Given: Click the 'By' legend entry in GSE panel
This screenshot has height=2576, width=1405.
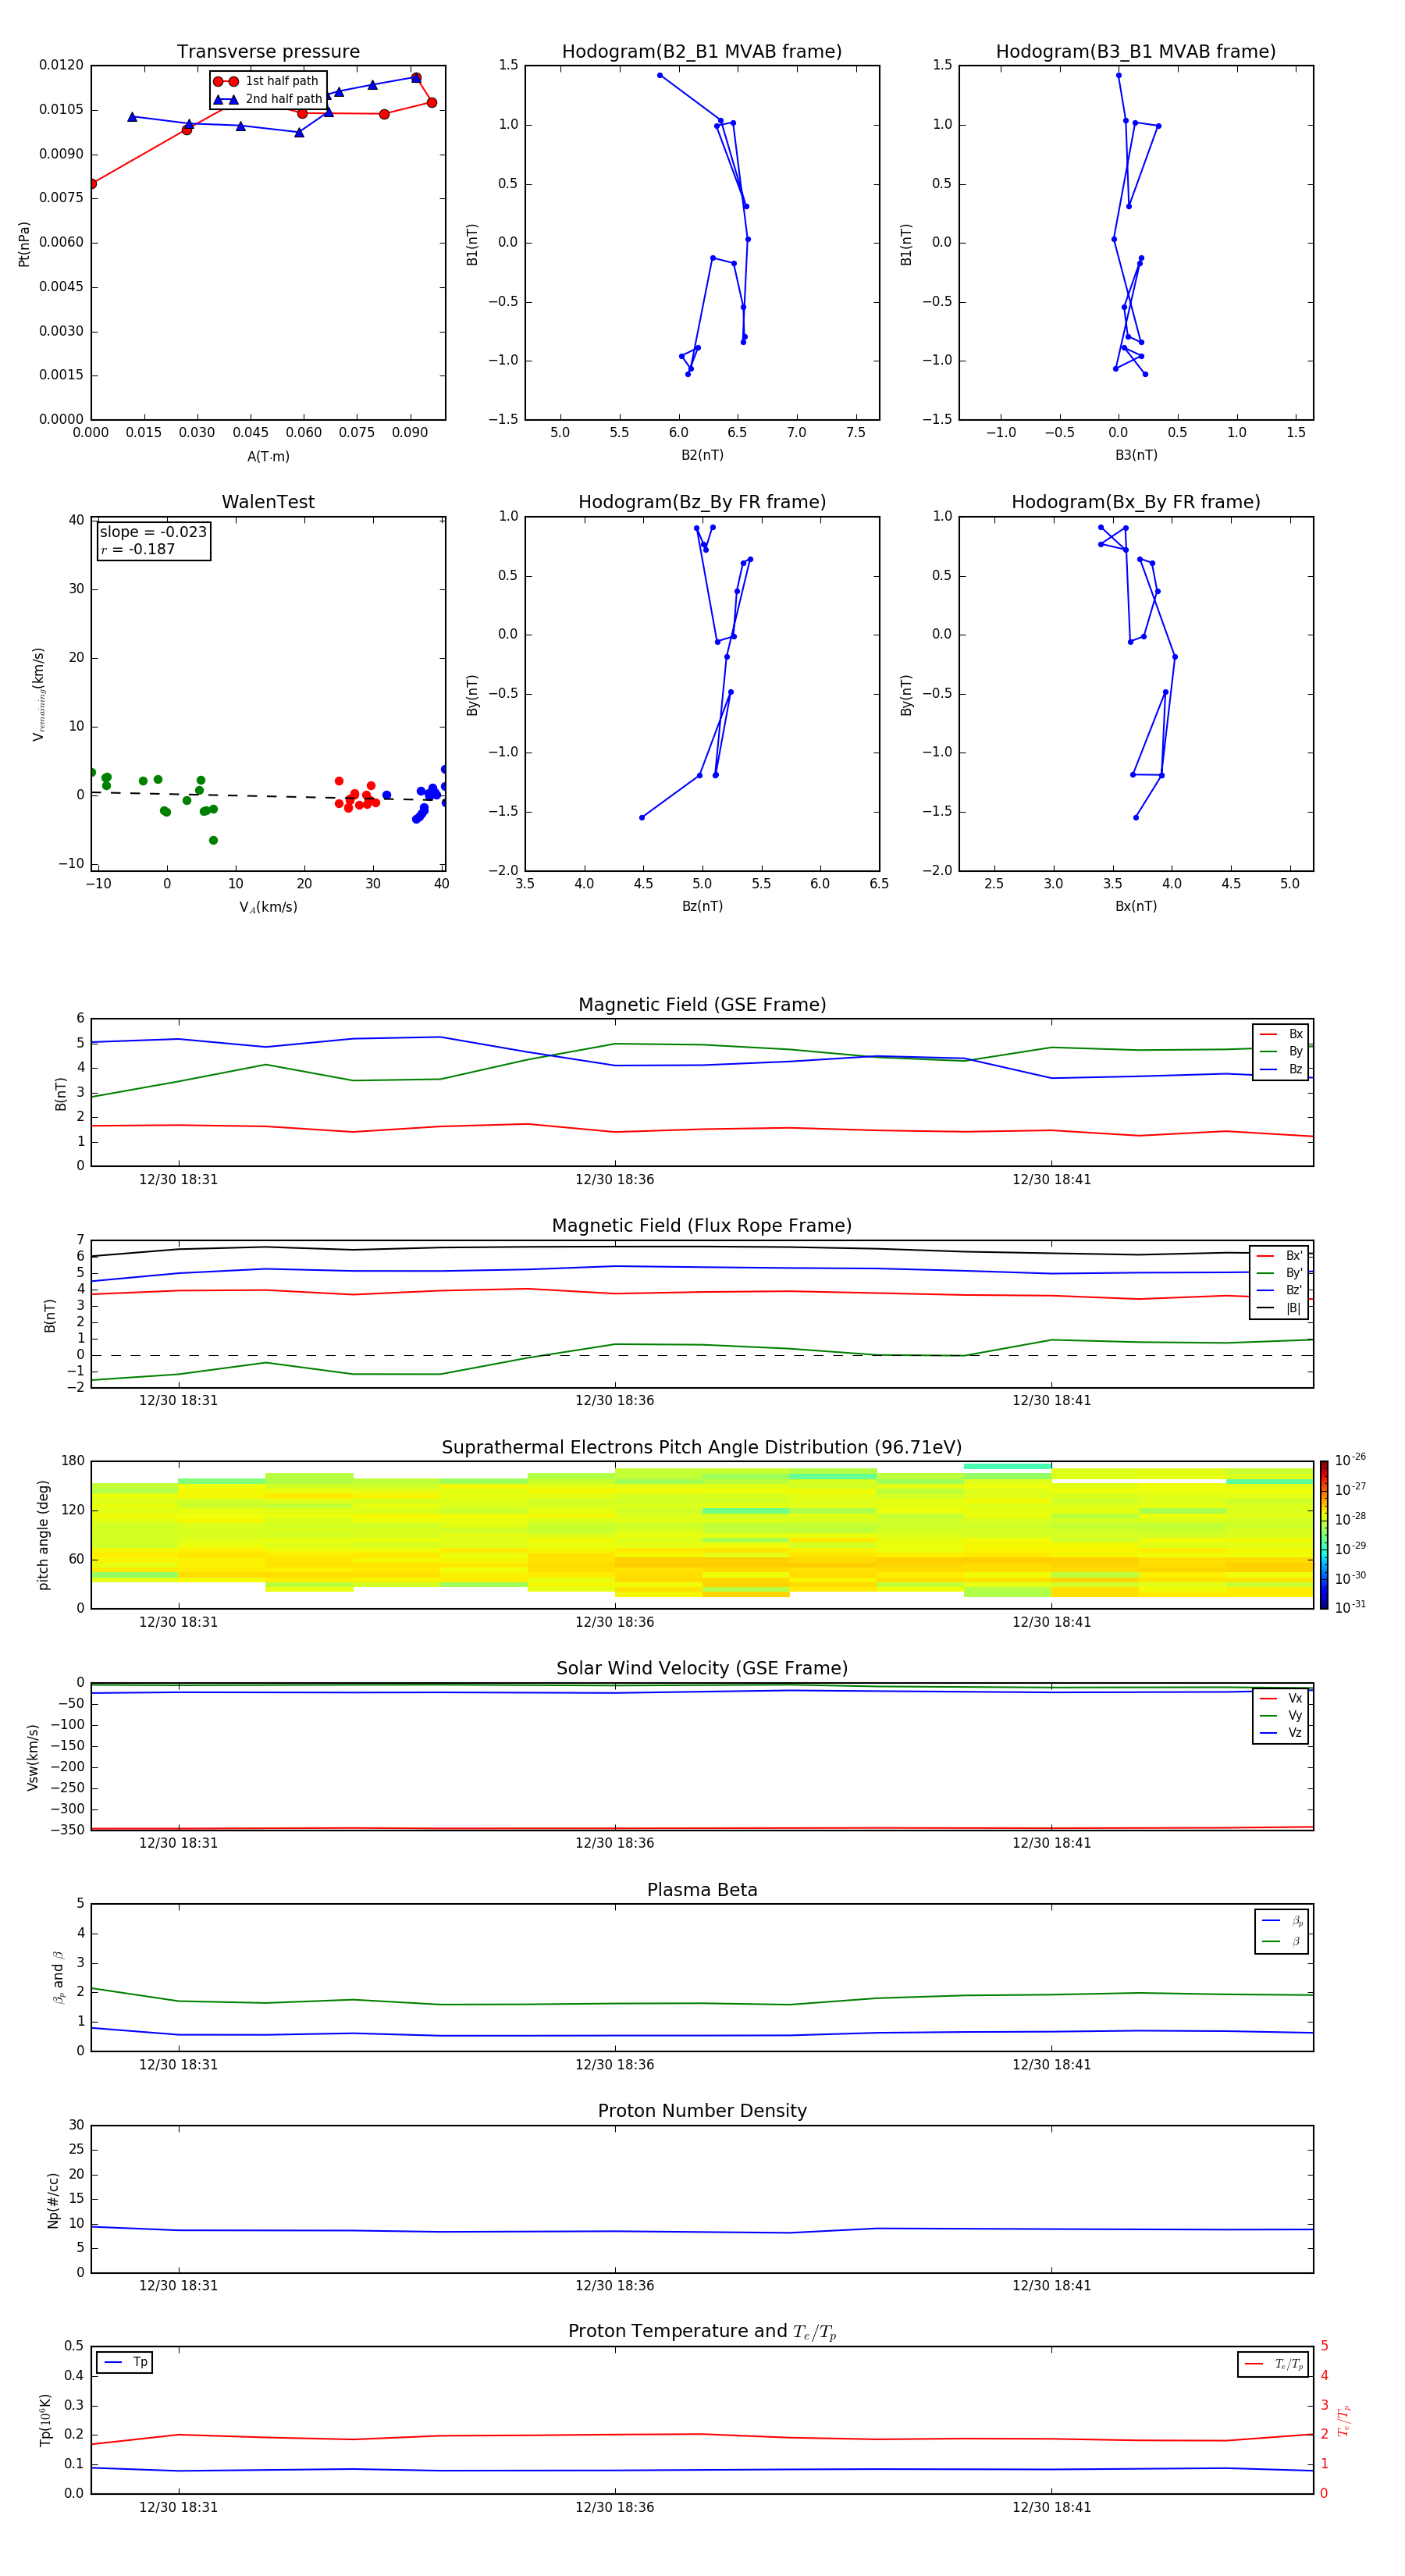Looking at the screenshot, I should [x=1281, y=1051].
